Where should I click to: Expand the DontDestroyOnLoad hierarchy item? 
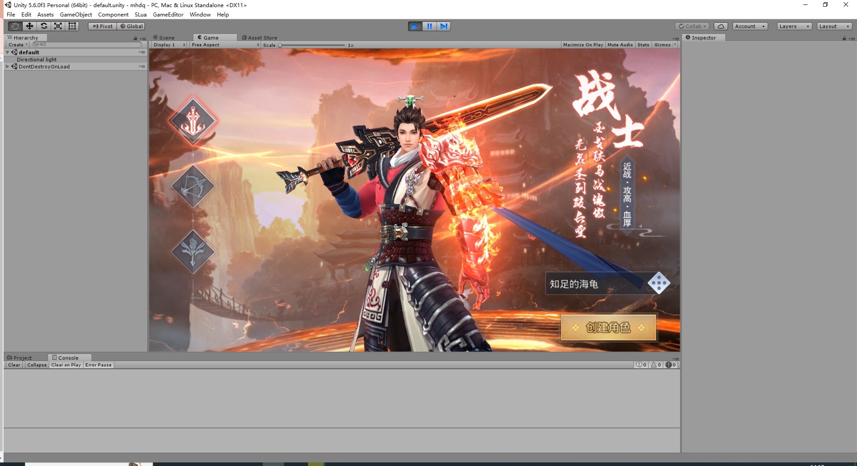pos(7,67)
